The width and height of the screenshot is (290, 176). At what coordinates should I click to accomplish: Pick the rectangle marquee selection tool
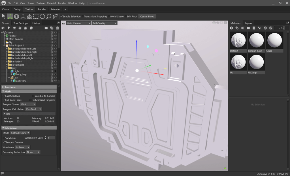pos(36,16)
